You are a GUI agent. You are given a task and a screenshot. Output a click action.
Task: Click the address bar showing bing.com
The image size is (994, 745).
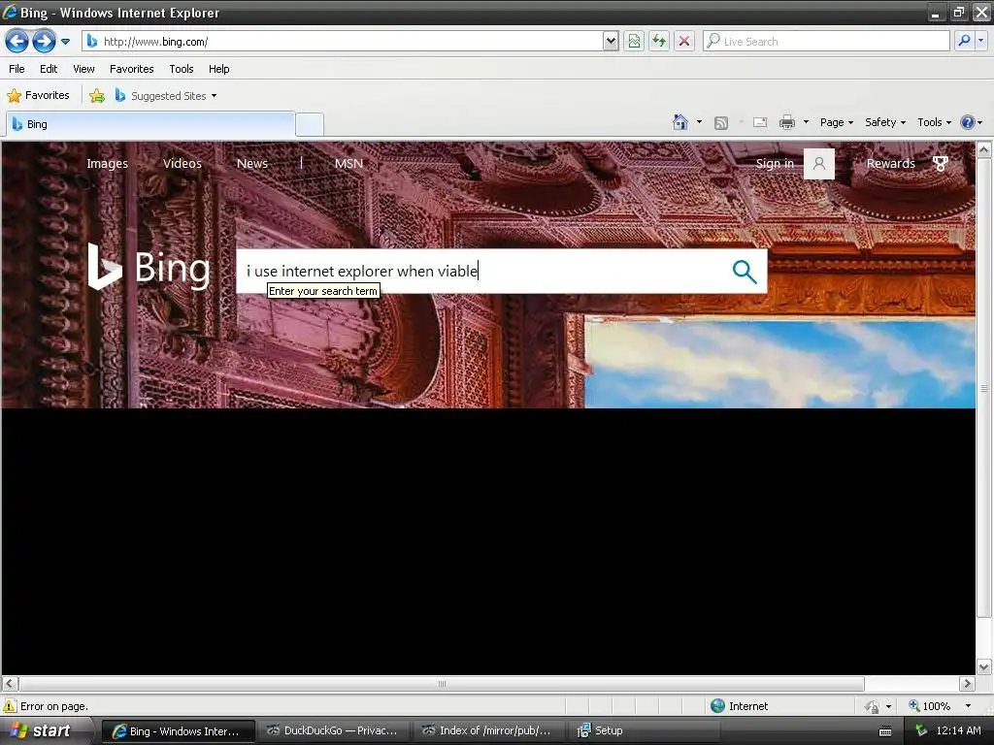point(343,42)
